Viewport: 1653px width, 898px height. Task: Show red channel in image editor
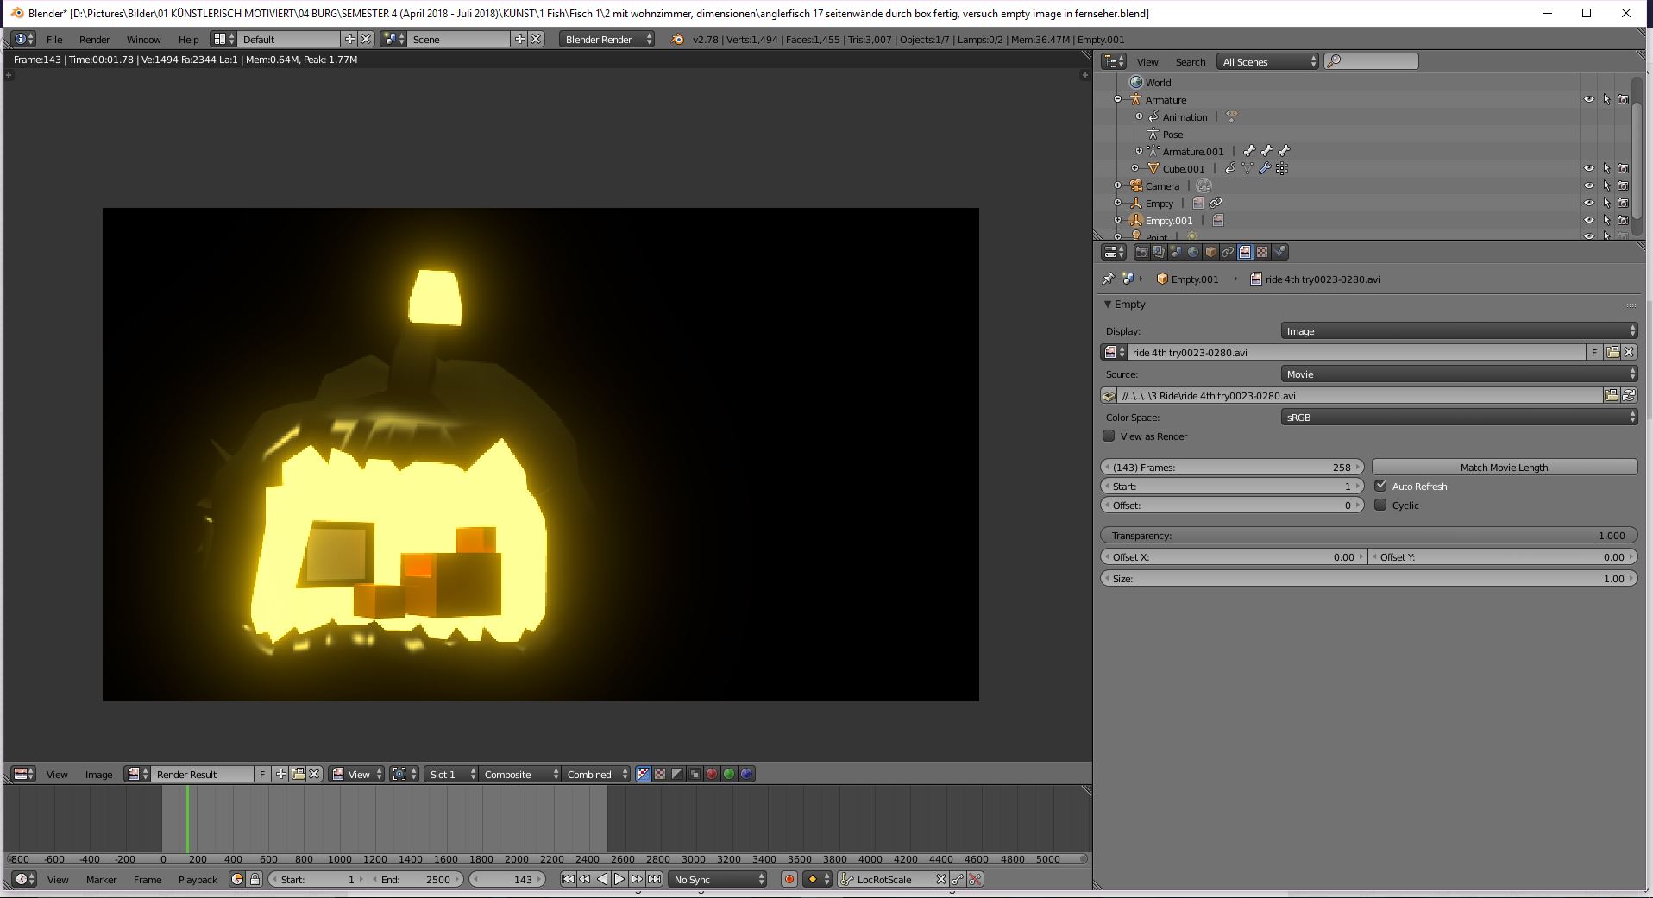(712, 774)
